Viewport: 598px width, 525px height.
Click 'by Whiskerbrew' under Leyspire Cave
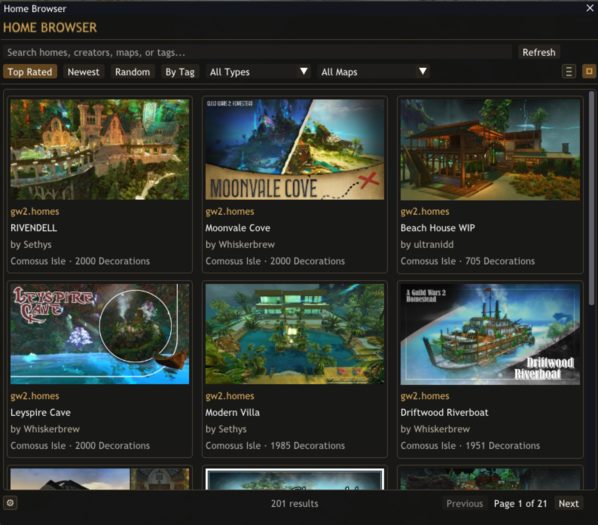pyautogui.click(x=45, y=429)
